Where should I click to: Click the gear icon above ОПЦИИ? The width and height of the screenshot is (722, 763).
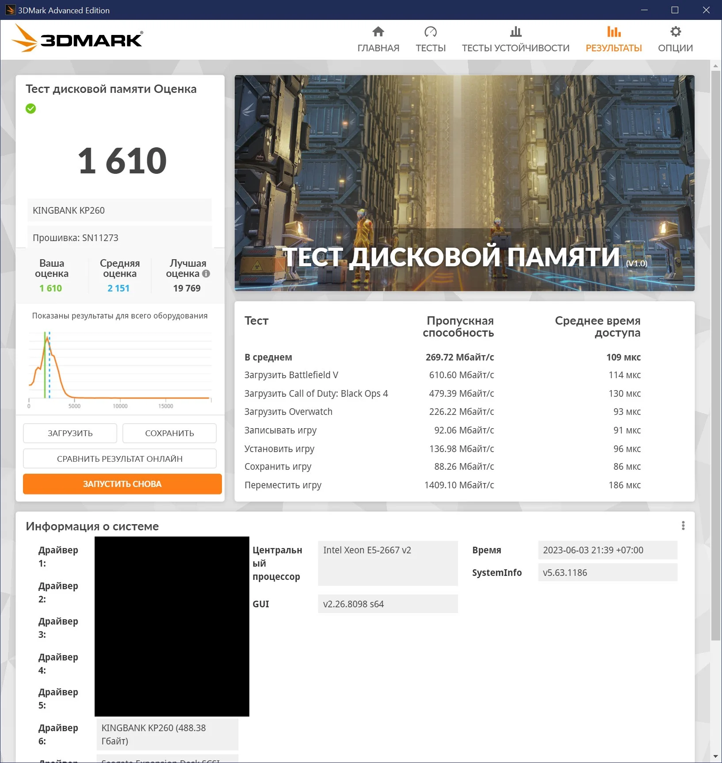click(675, 32)
